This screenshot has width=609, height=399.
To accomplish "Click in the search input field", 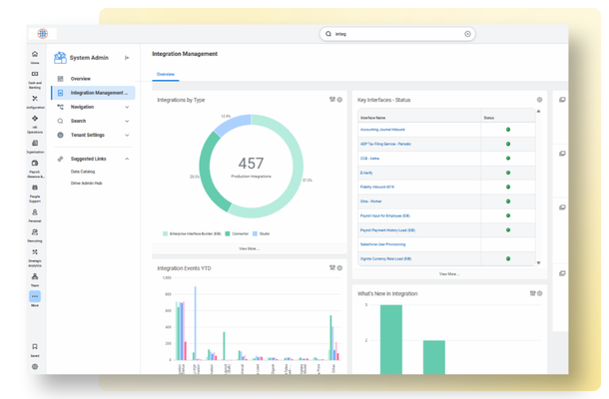I will point(398,34).
